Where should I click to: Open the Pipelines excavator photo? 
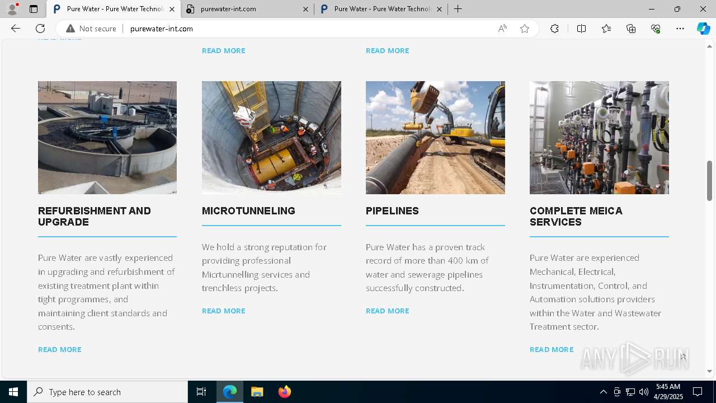pyautogui.click(x=435, y=138)
